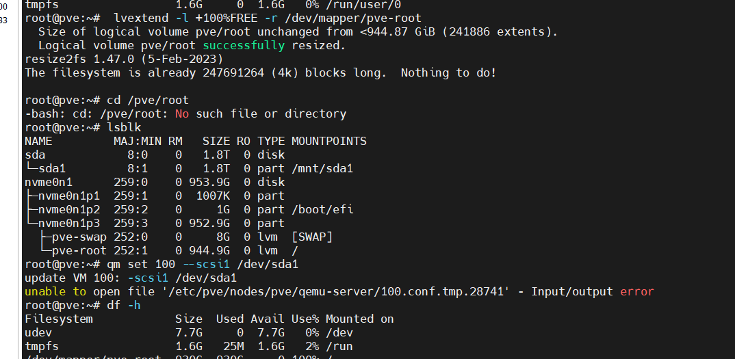Click the pve-swap lvm entry
The width and height of the screenshot is (735, 359).
pyautogui.click(x=79, y=237)
